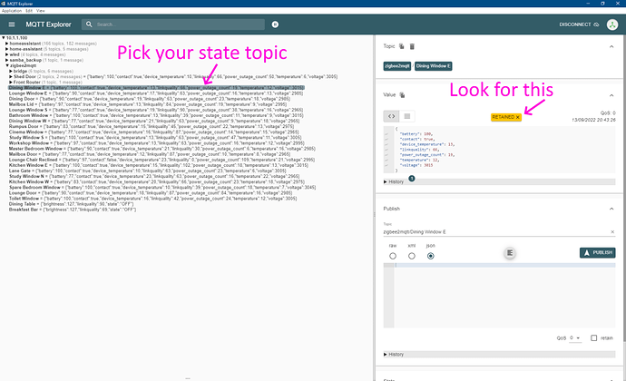Screen dimensions: 626x381
Task: Open the View menu
Action: [40, 11]
